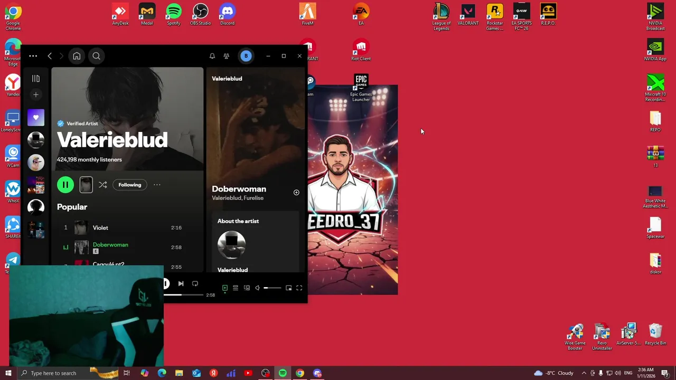The image size is (676, 380).
Task: Focus the taskbar search box
Action: [x=69, y=373]
